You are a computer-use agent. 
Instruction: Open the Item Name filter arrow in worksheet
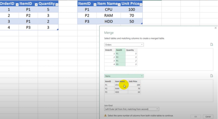(x=119, y=4)
